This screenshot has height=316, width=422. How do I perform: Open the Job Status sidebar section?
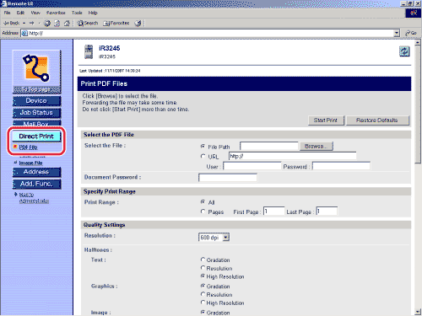click(36, 113)
